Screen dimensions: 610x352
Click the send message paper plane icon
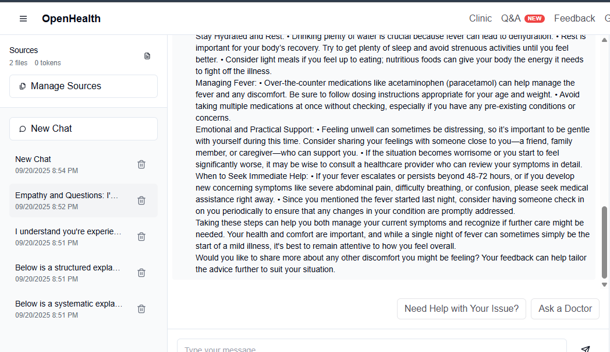point(585,349)
